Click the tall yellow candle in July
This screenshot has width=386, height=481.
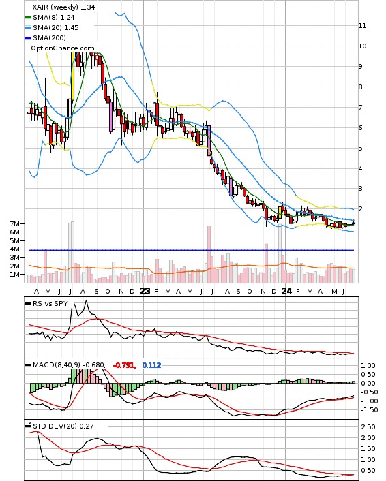72,76
